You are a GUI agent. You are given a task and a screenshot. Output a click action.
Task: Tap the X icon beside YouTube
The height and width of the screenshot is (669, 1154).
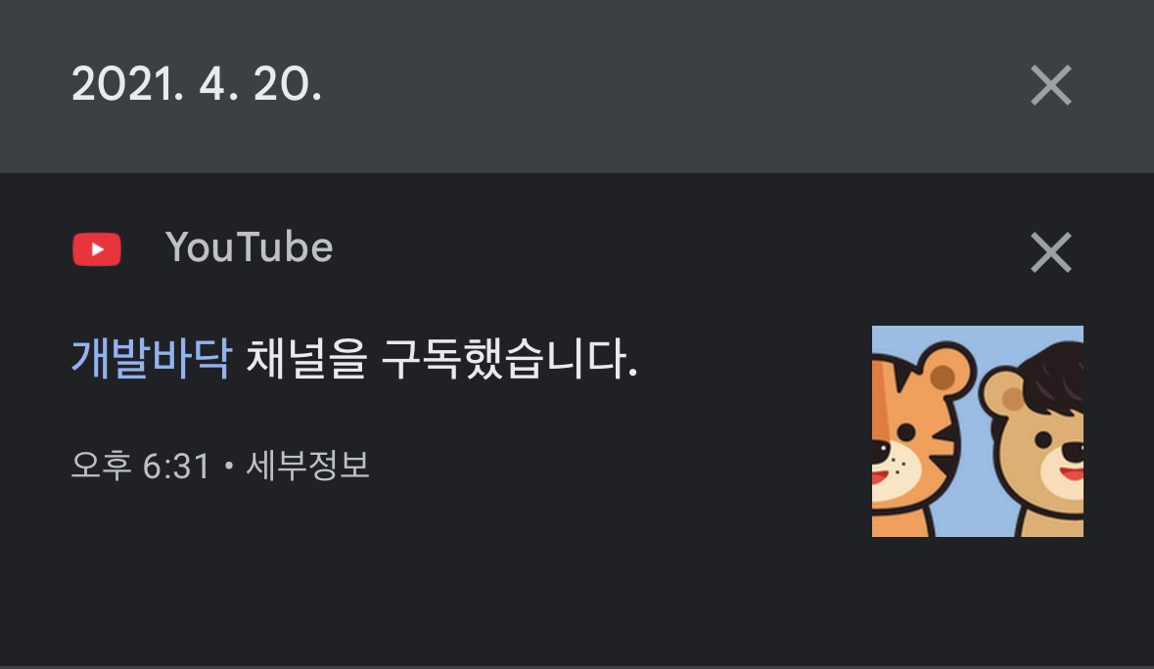point(1051,252)
